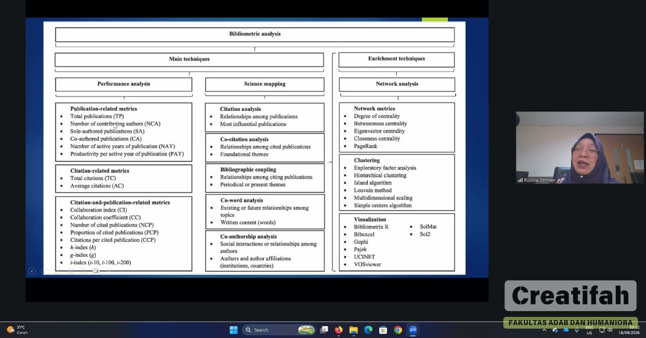Click 'Louvain method' bullet
This screenshot has width=646, height=338.
[x=373, y=191]
